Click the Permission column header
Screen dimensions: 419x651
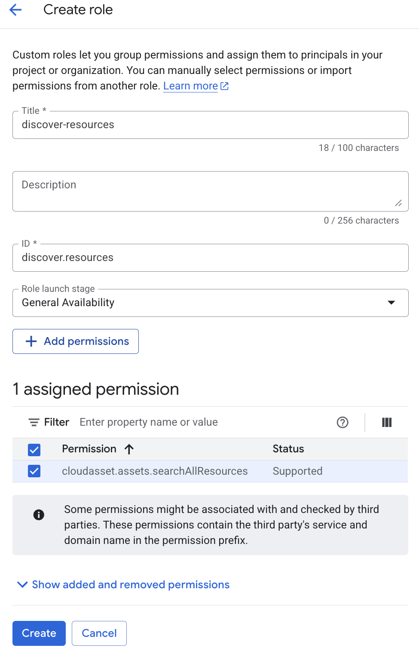click(89, 449)
